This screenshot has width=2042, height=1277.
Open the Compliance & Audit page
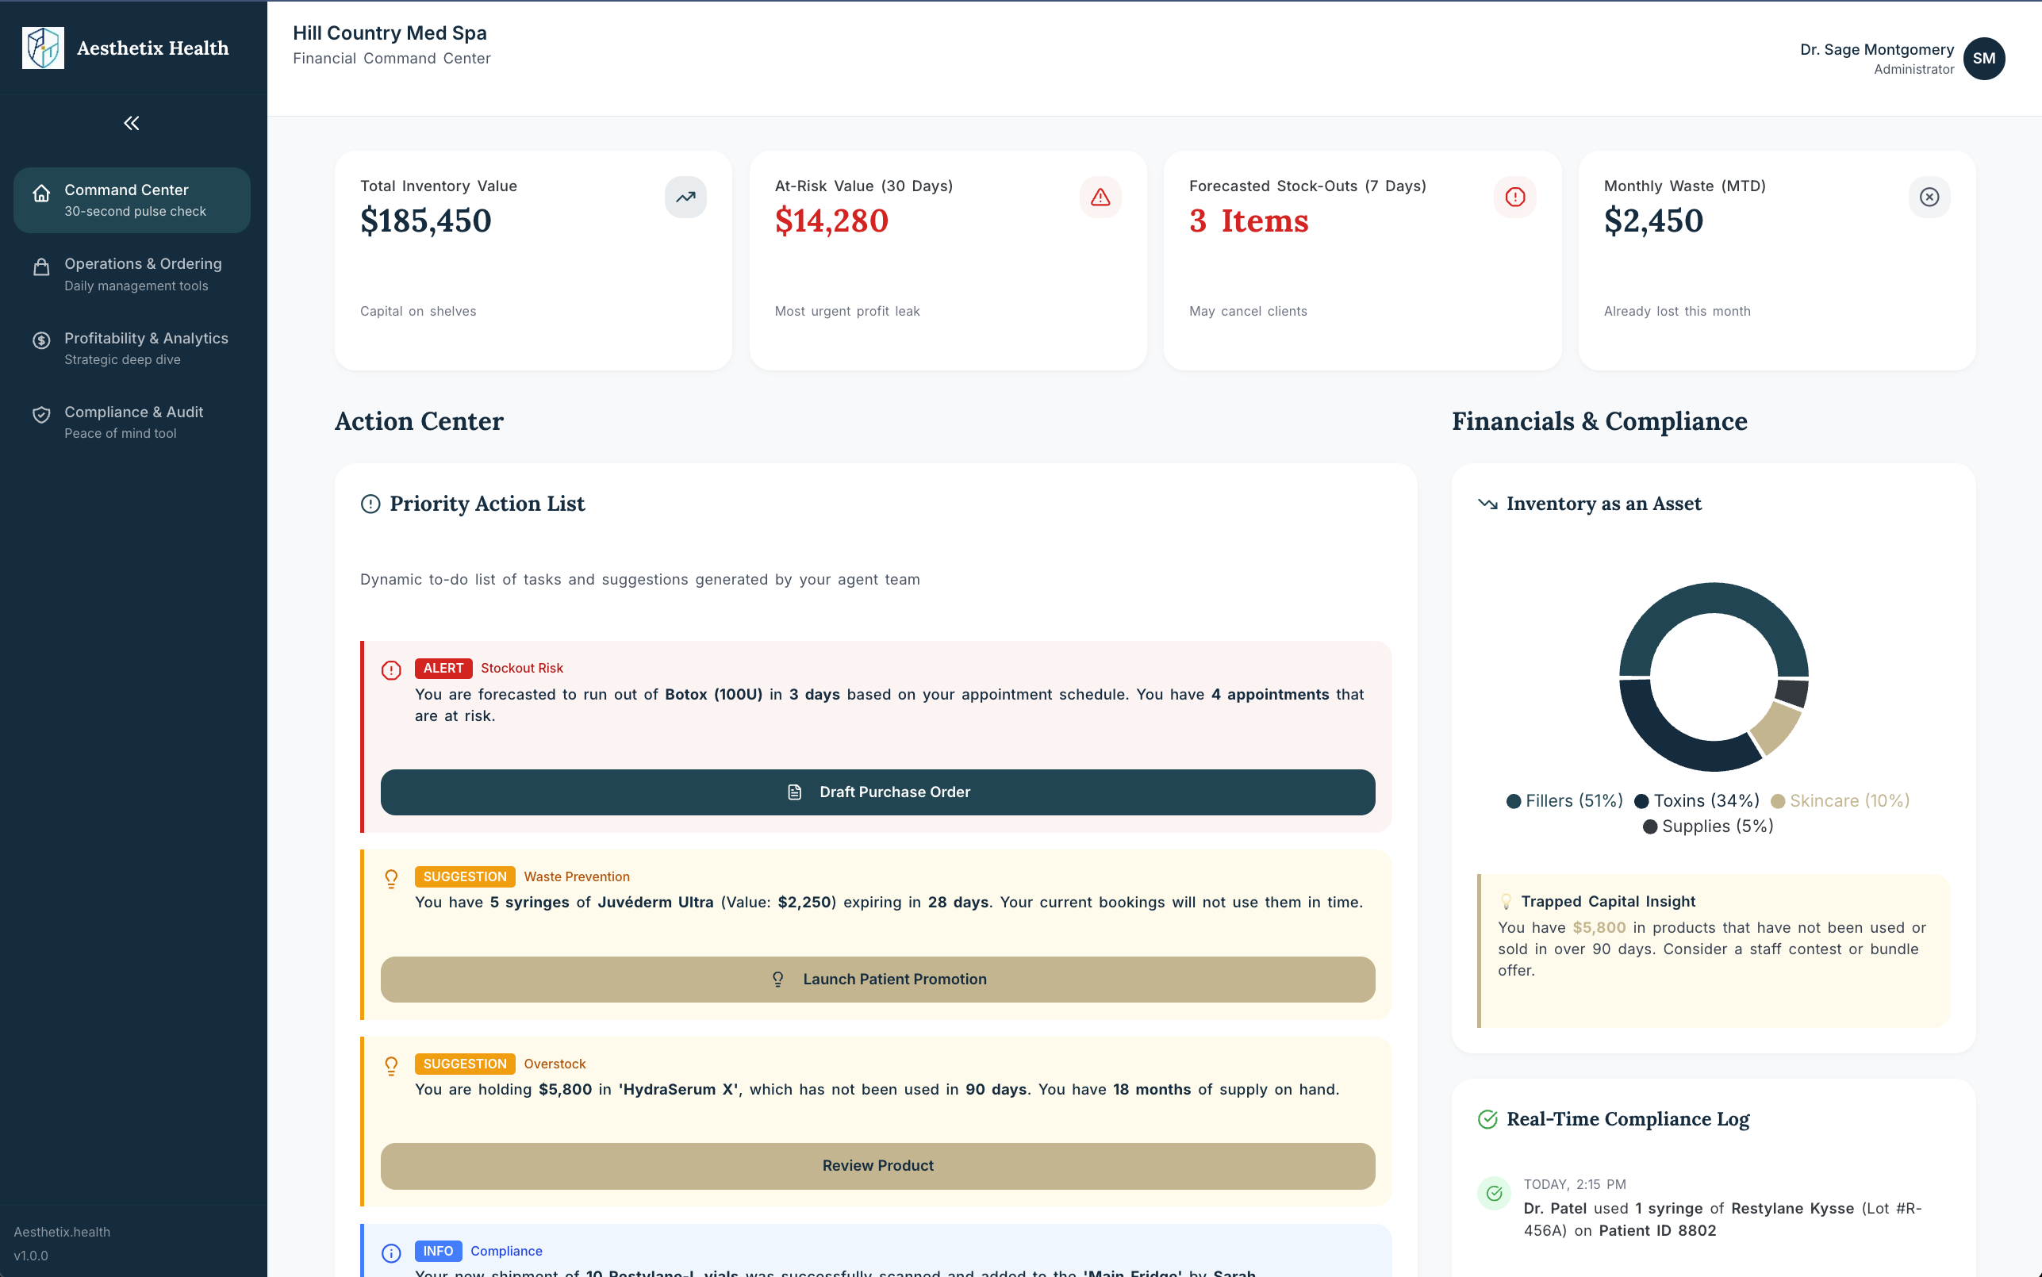coord(133,421)
